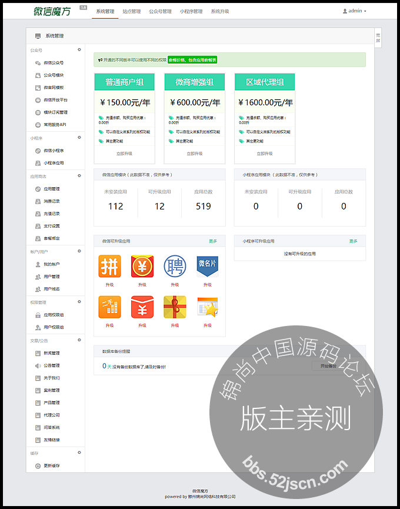Click the 519 应用总数 value
Image resolution: width=400 pixels, height=509 pixels.
pos(204,207)
